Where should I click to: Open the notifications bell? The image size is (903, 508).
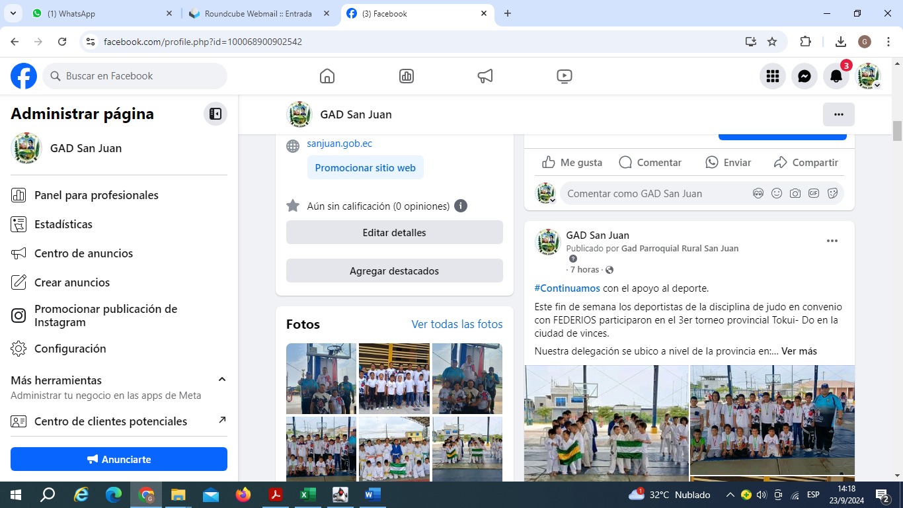click(x=836, y=76)
